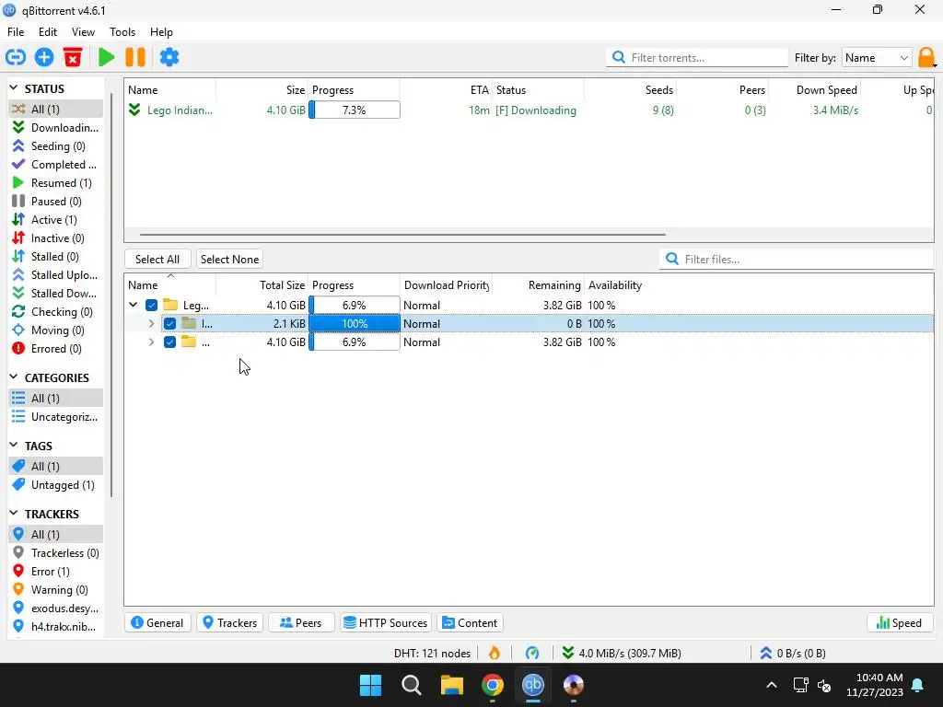Open the File menu
943x707 pixels.
coord(16,32)
